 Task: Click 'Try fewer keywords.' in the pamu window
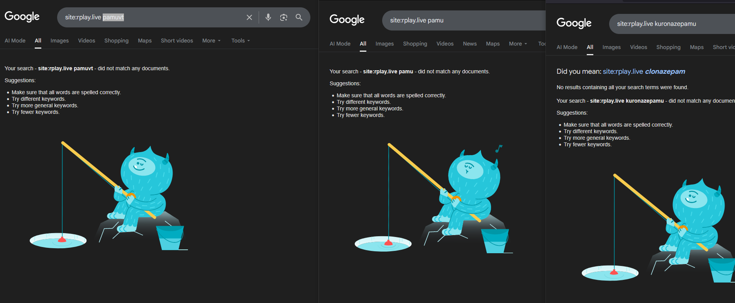[x=361, y=115]
